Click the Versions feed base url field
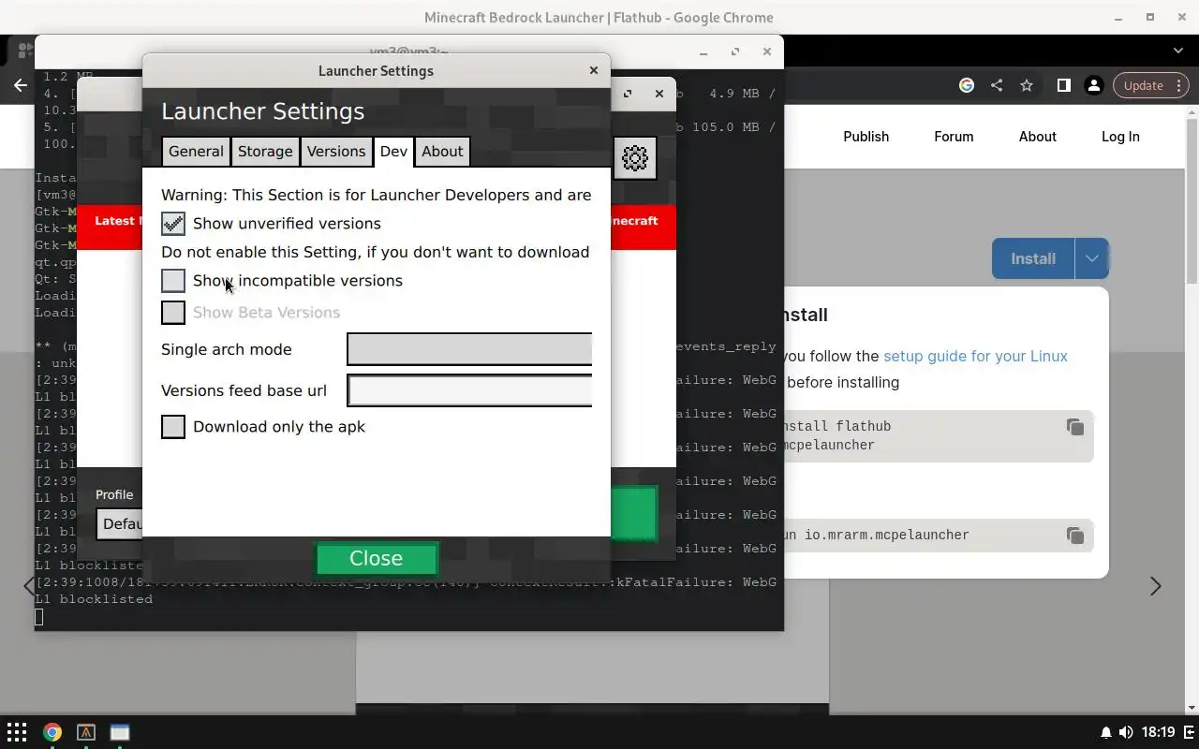 click(469, 390)
